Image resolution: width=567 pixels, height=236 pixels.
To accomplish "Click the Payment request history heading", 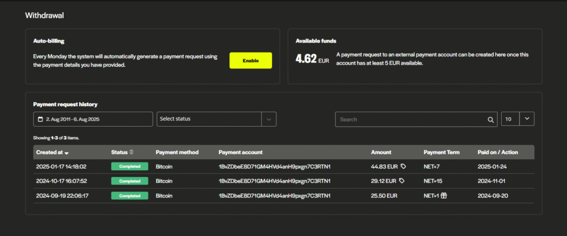I will (x=65, y=104).
